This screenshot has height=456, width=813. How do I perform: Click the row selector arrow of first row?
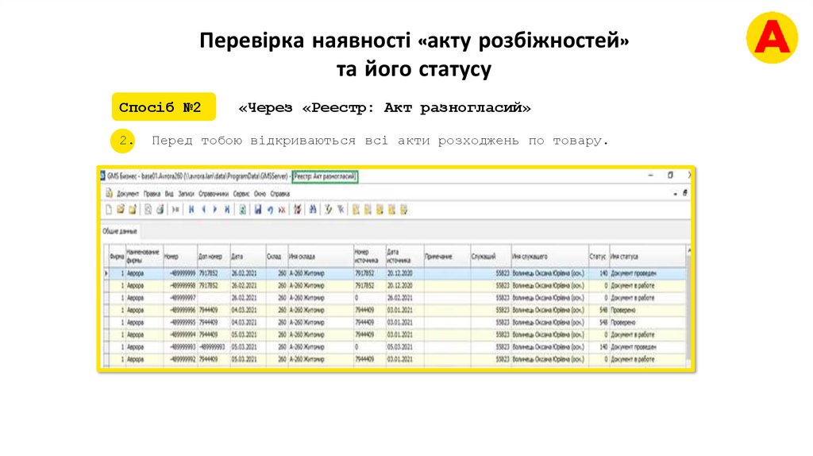click(x=106, y=273)
